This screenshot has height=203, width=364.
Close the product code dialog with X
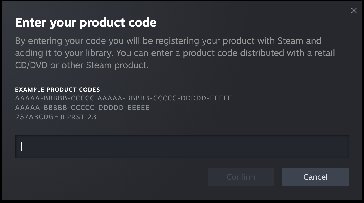pyautogui.click(x=354, y=11)
